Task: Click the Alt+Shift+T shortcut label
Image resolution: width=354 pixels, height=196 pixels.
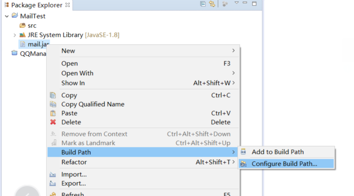Action: [x=213, y=162]
